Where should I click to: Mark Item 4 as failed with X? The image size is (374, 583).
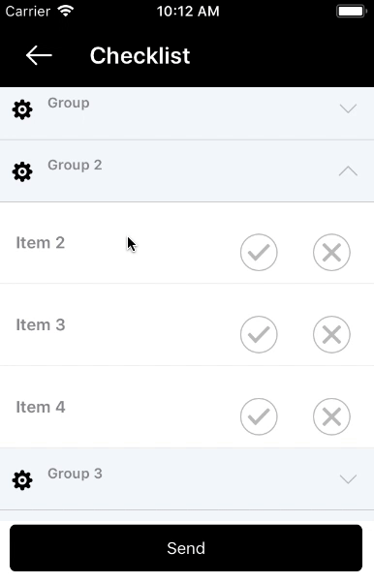tap(331, 416)
